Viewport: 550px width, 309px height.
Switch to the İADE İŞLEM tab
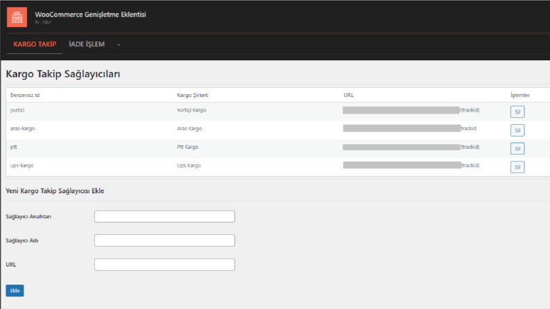click(87, 44)
